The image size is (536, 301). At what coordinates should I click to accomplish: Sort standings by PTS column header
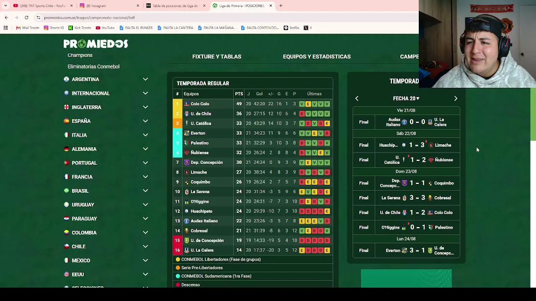239,94
